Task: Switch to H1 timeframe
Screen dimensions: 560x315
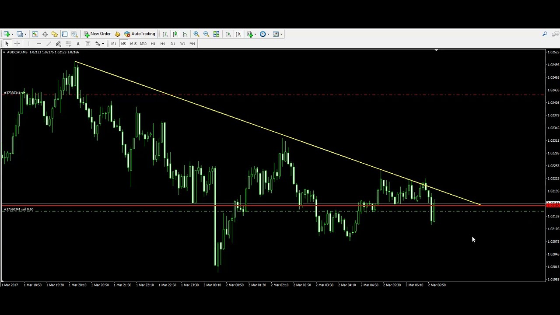Action: click(x=153, y=43)
